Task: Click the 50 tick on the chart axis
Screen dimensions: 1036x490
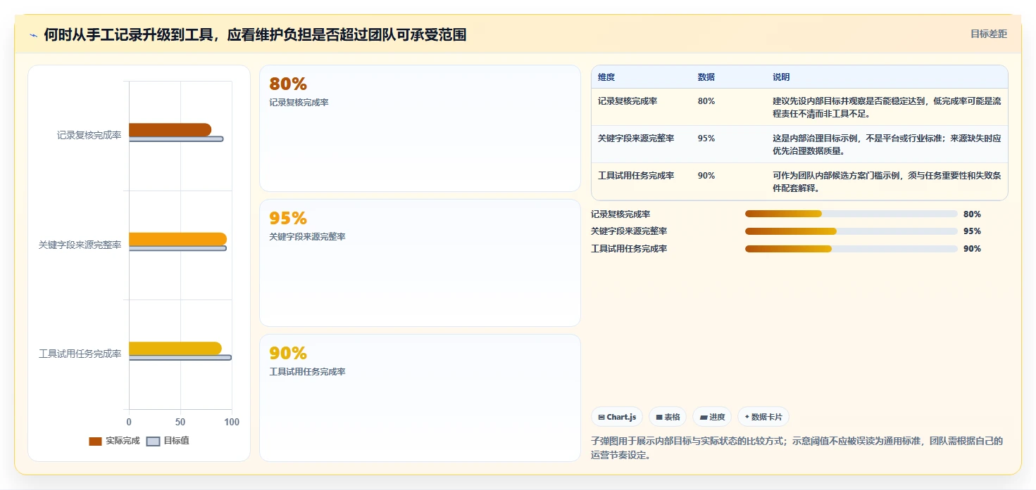Action: (180, 423)
